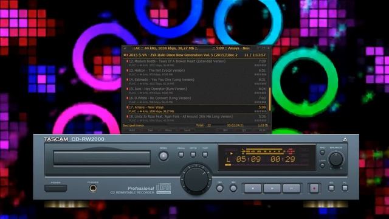
Task: Click the PLM button in playlist footer
Action: pos(262,130)
